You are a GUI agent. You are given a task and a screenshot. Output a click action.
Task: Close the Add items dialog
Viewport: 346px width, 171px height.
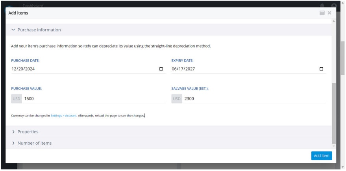click(x=329, y=13)
